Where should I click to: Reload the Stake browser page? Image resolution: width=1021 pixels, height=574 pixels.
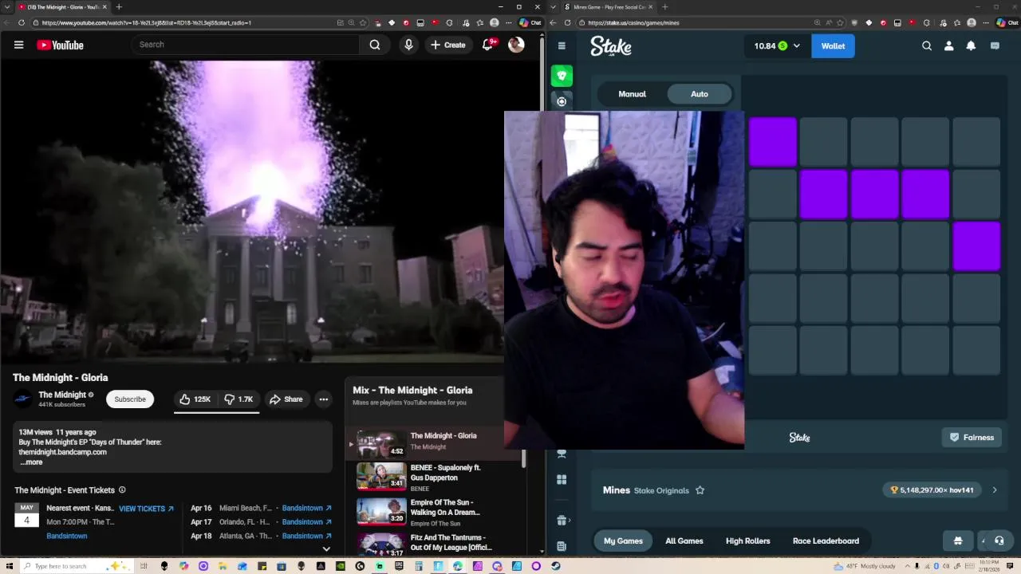[x=567, y=22]
